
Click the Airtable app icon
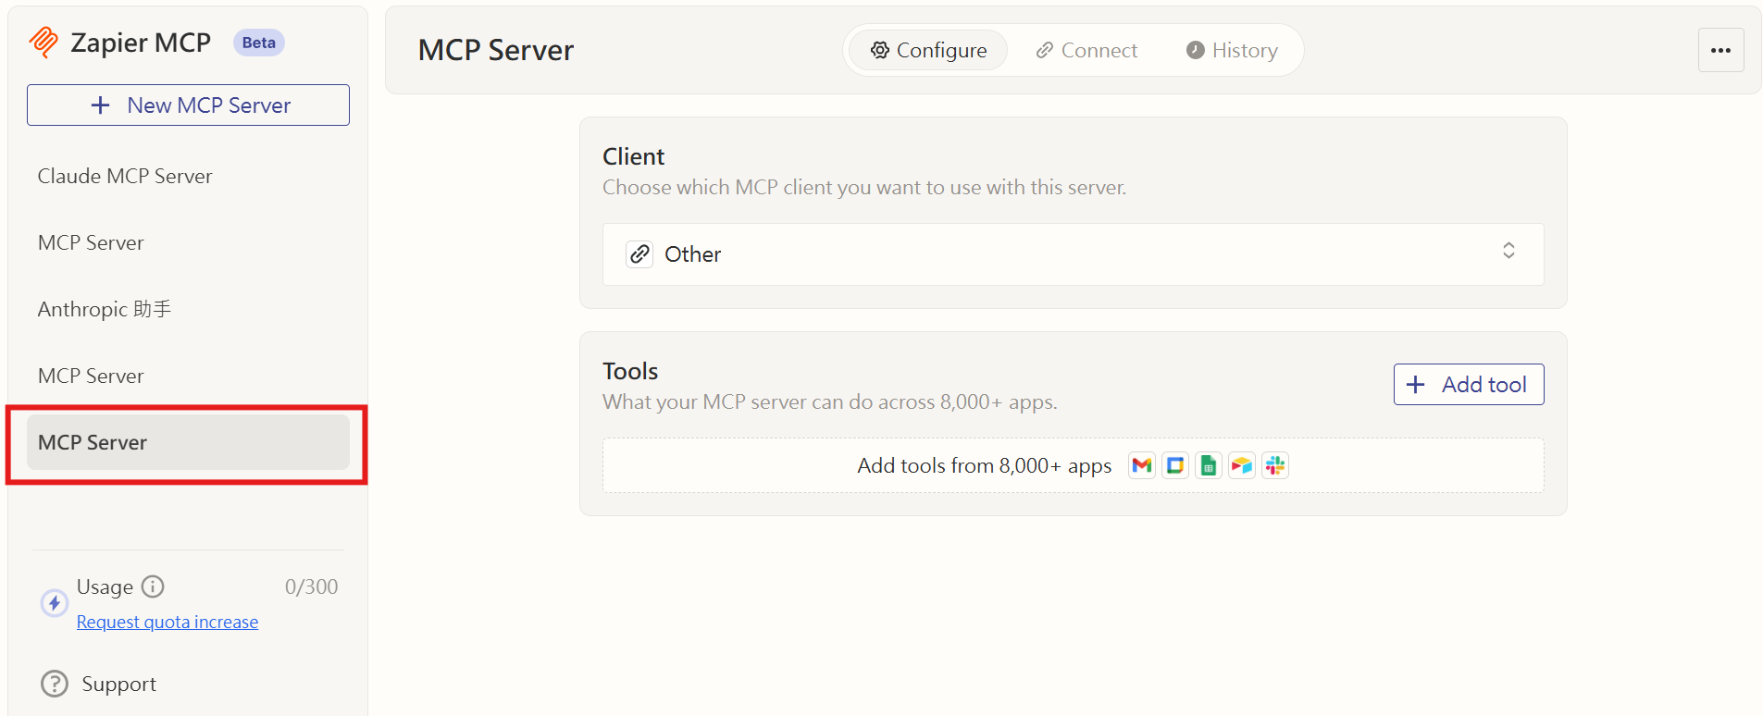tap(1241, 465)
